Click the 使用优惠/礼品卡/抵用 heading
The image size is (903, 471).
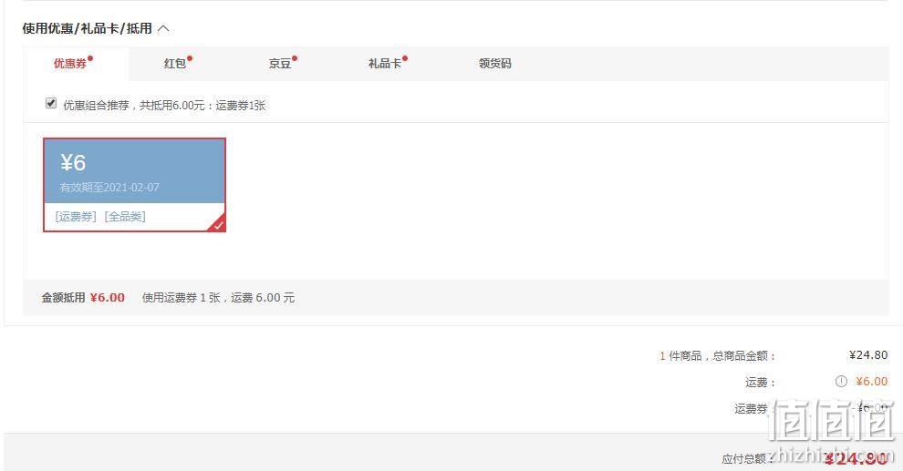[87, 28]
